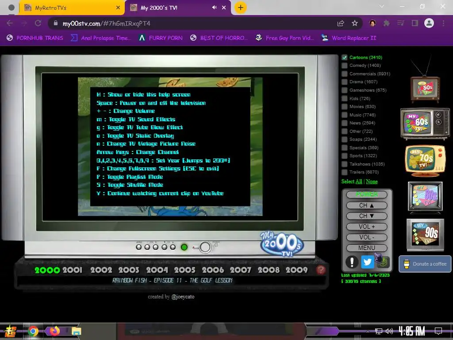Check the Comedy (1408) checkbox
This screenshot has width=453, height=340.
tap(344, 66)
